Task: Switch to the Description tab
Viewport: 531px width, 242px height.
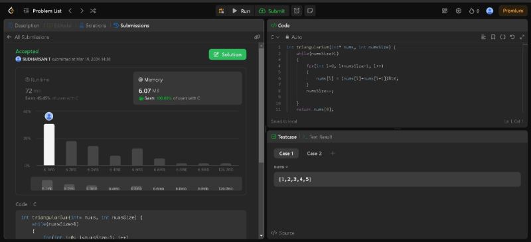Action: click(24, 25)
